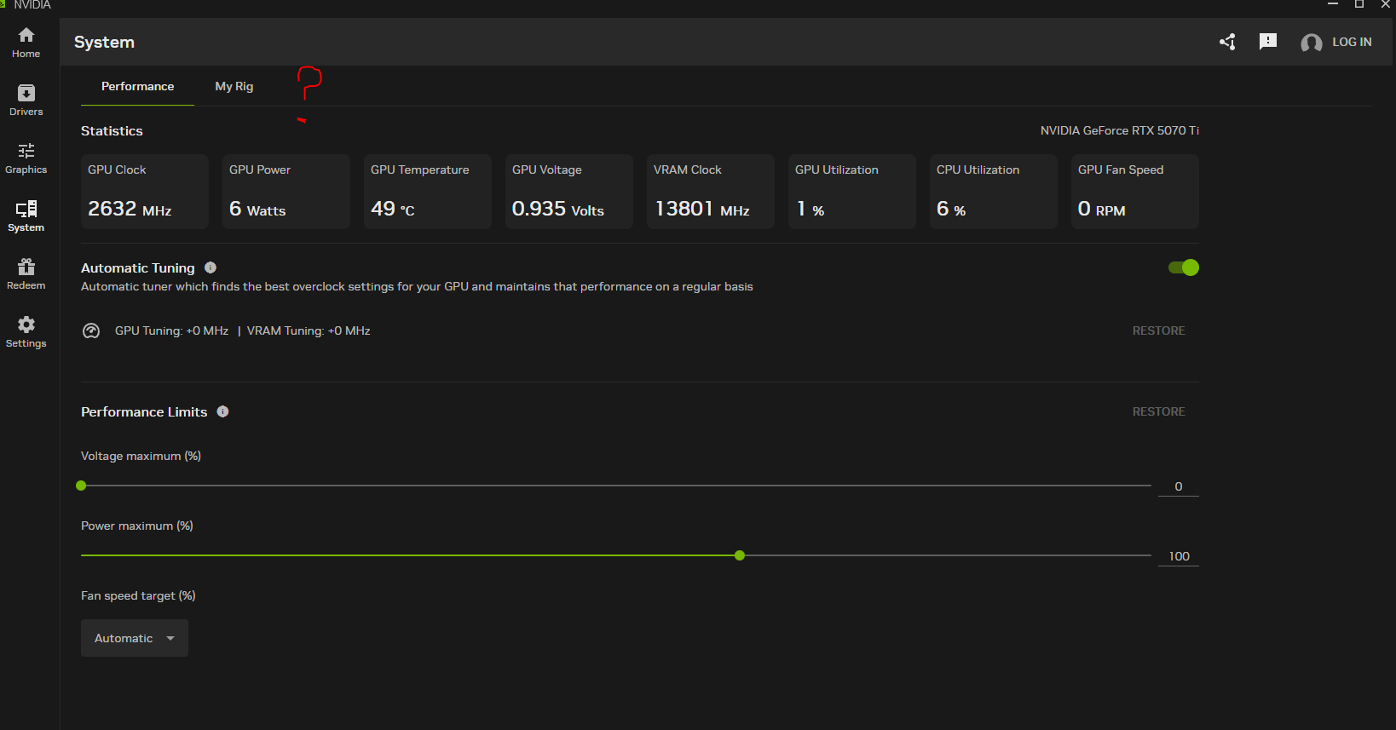Screen dimensions: 1396x730
Task: Open the Fan speed target dropdown
Action: [x=135, y=638]
